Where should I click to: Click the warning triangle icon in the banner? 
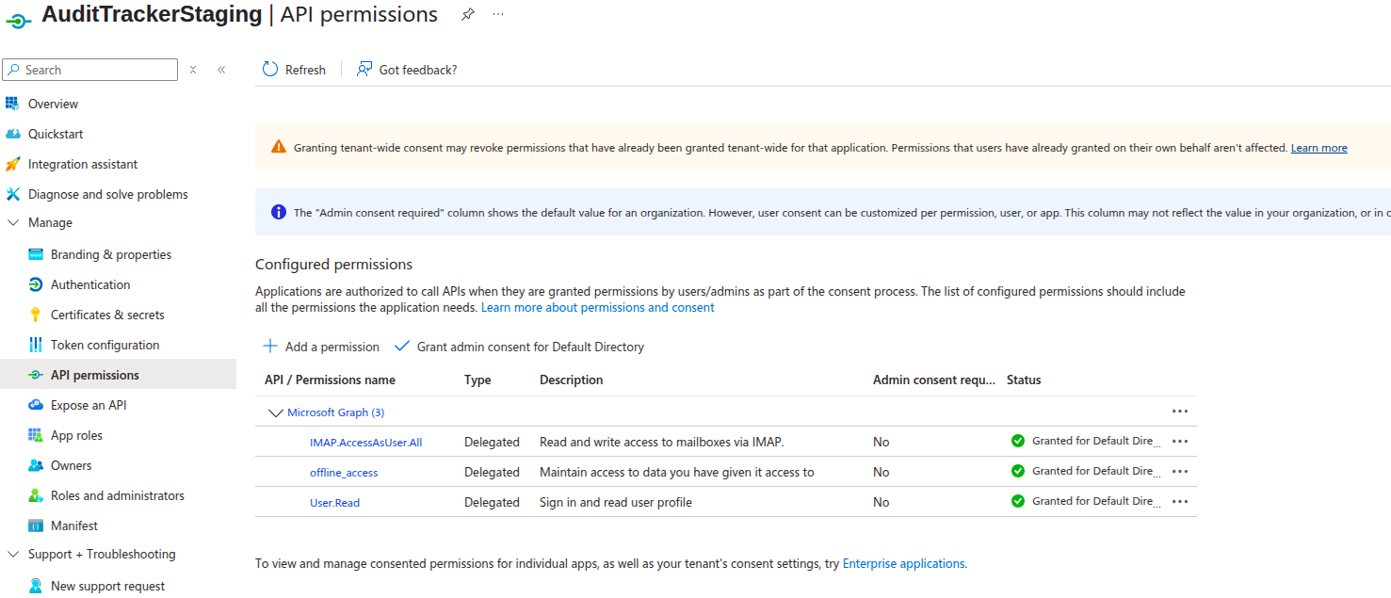point(278,147)
